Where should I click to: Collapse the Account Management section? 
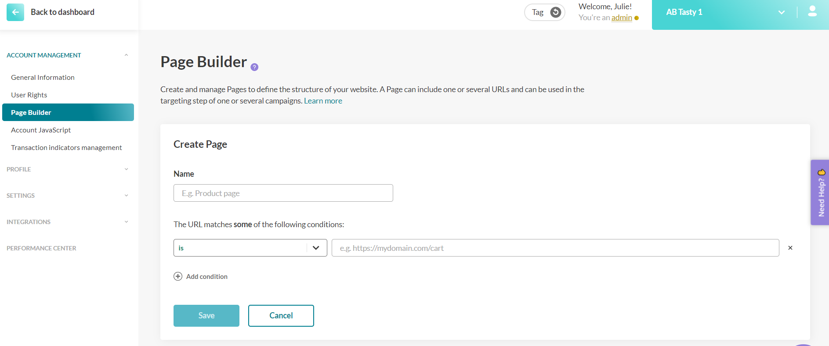(x=126, y=55)
